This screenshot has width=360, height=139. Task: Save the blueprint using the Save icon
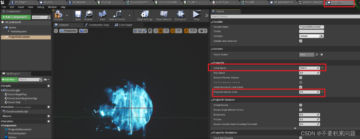pyautogui.click(x=78, y=15)
